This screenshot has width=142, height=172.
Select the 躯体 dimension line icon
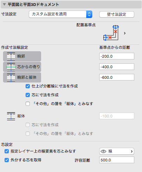tap(11, 116)
